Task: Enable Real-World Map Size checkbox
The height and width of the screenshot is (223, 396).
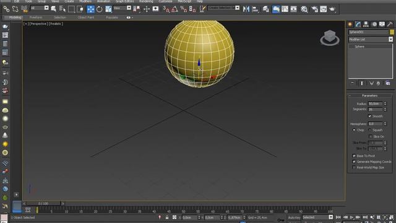Action: pos(354,167)
